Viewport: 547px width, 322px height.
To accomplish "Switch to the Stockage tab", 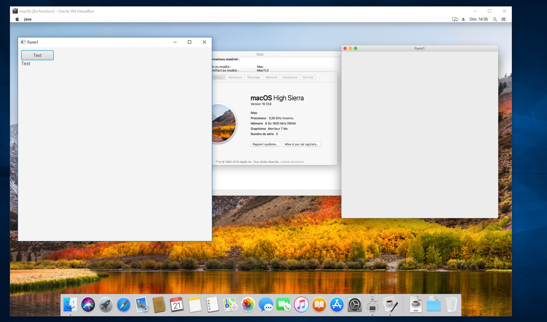I will [253, 78].
